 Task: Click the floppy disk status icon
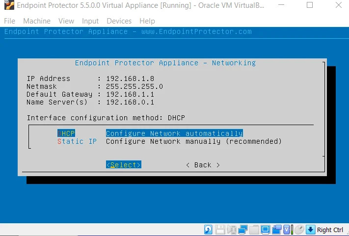[220, 230]
